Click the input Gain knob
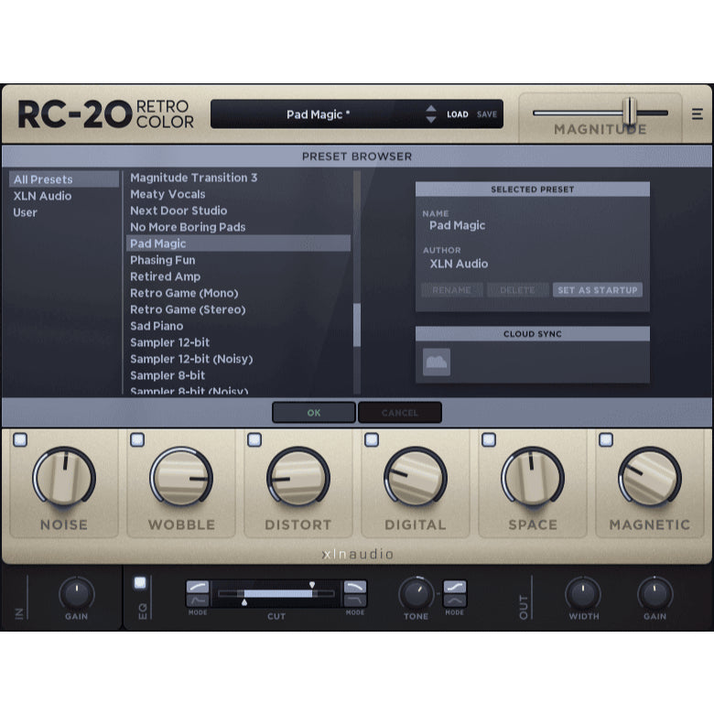The height and width of the screenshot is (714, 714). [x=77, y=594]
